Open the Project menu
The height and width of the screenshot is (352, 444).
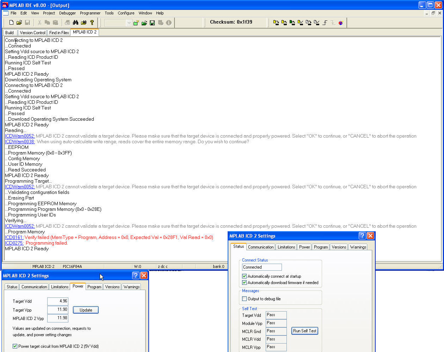[49, 13]
